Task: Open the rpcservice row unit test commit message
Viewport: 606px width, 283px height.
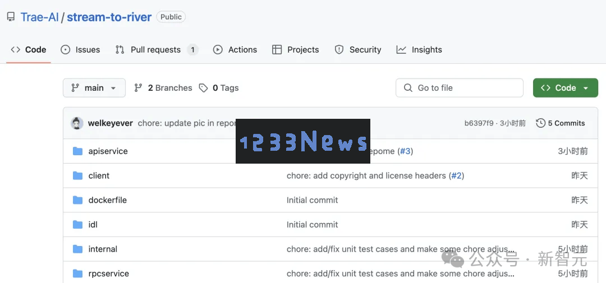Action: (x=401, y=273)
